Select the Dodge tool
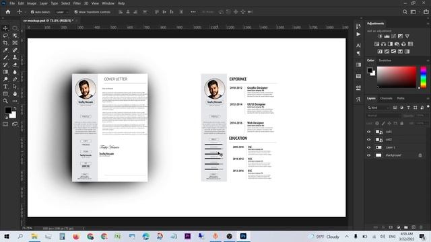The image size is (431, 242). (5, 79)
